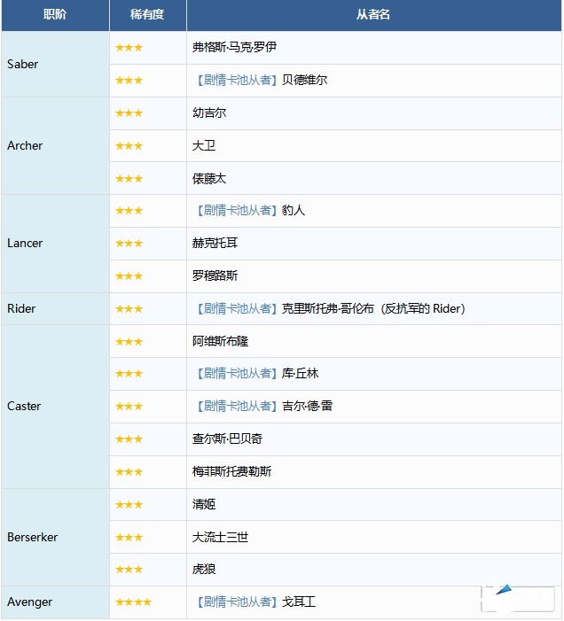Image resolution: width=564 pixels, height=621 pixels.
Task: Click 剧情卡池从者 link in the Rider row
Action: click(235, 309)
